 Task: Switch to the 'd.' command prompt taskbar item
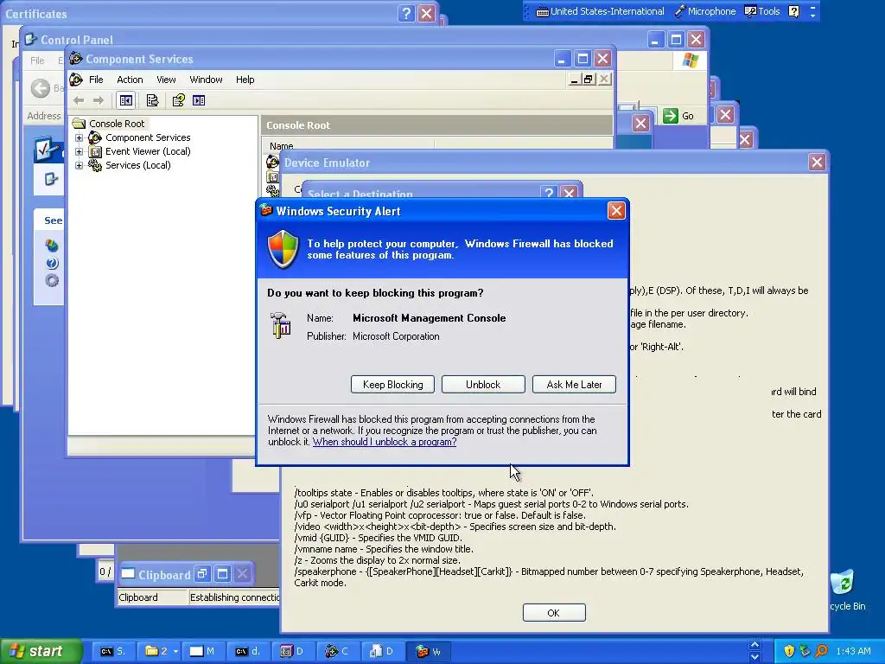248,652
